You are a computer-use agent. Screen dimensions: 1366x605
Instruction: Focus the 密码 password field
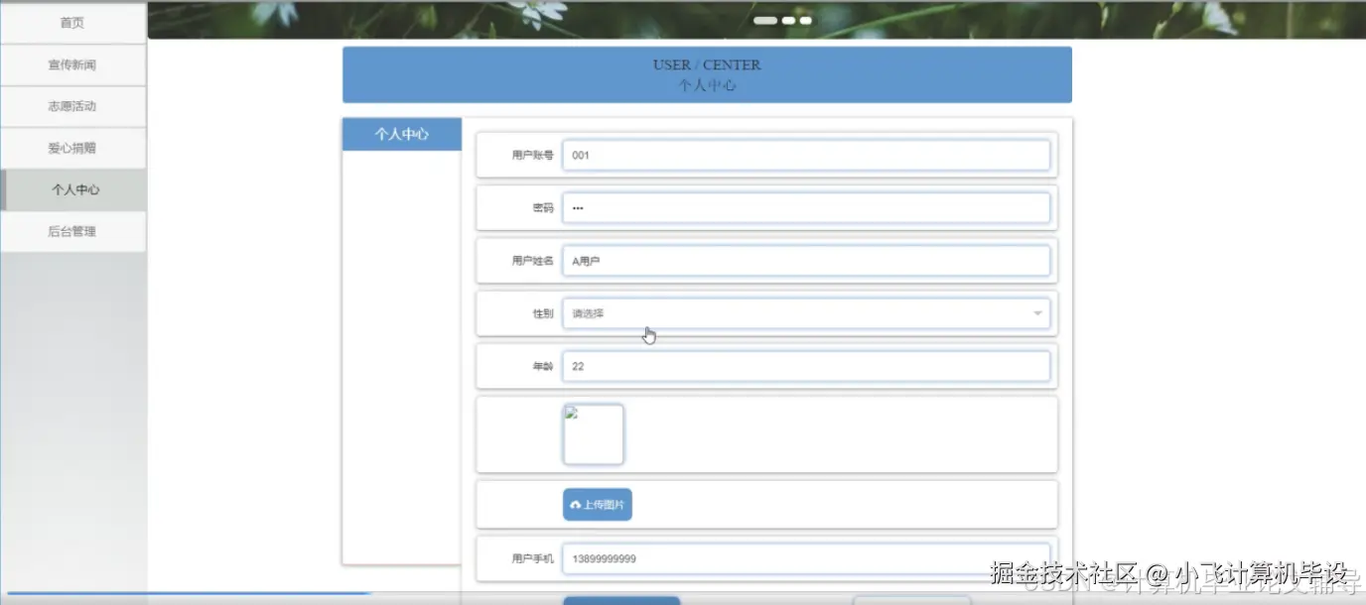(806, 207)
